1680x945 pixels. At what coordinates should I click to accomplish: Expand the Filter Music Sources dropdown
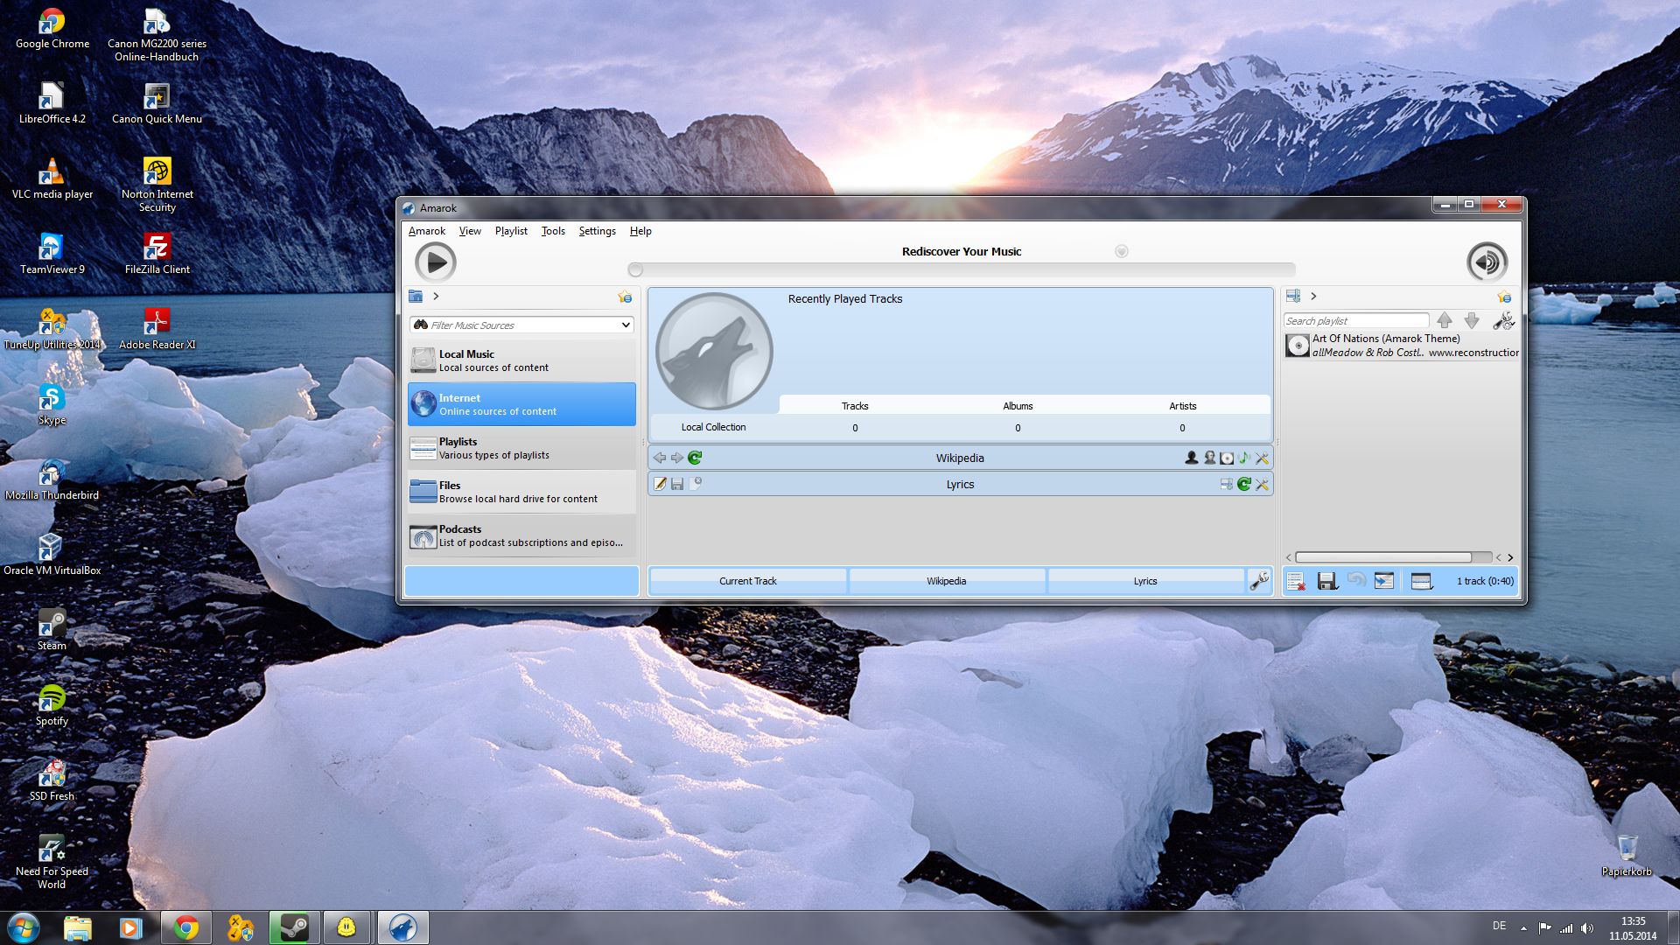pos(626,325)
